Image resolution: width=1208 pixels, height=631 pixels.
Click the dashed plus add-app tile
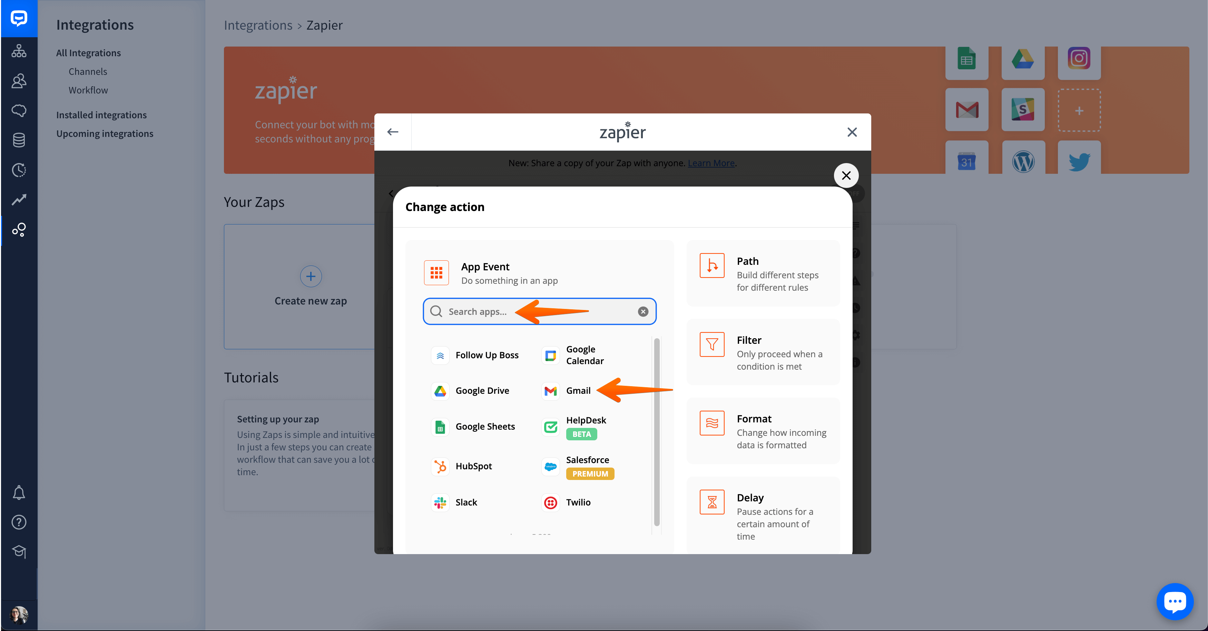click(1079, 110)
